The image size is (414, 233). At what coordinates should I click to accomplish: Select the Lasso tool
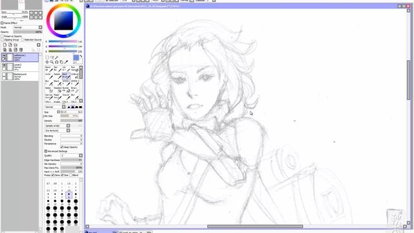coord(52,58)
